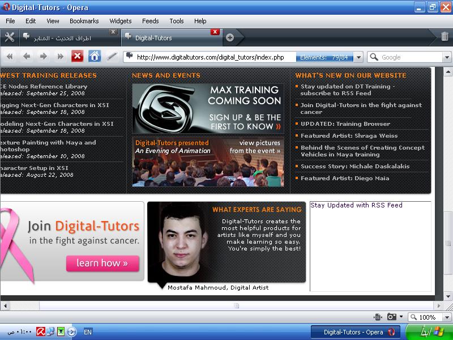Open the Help menu
The image size is (453, 340).
point(200,21)
